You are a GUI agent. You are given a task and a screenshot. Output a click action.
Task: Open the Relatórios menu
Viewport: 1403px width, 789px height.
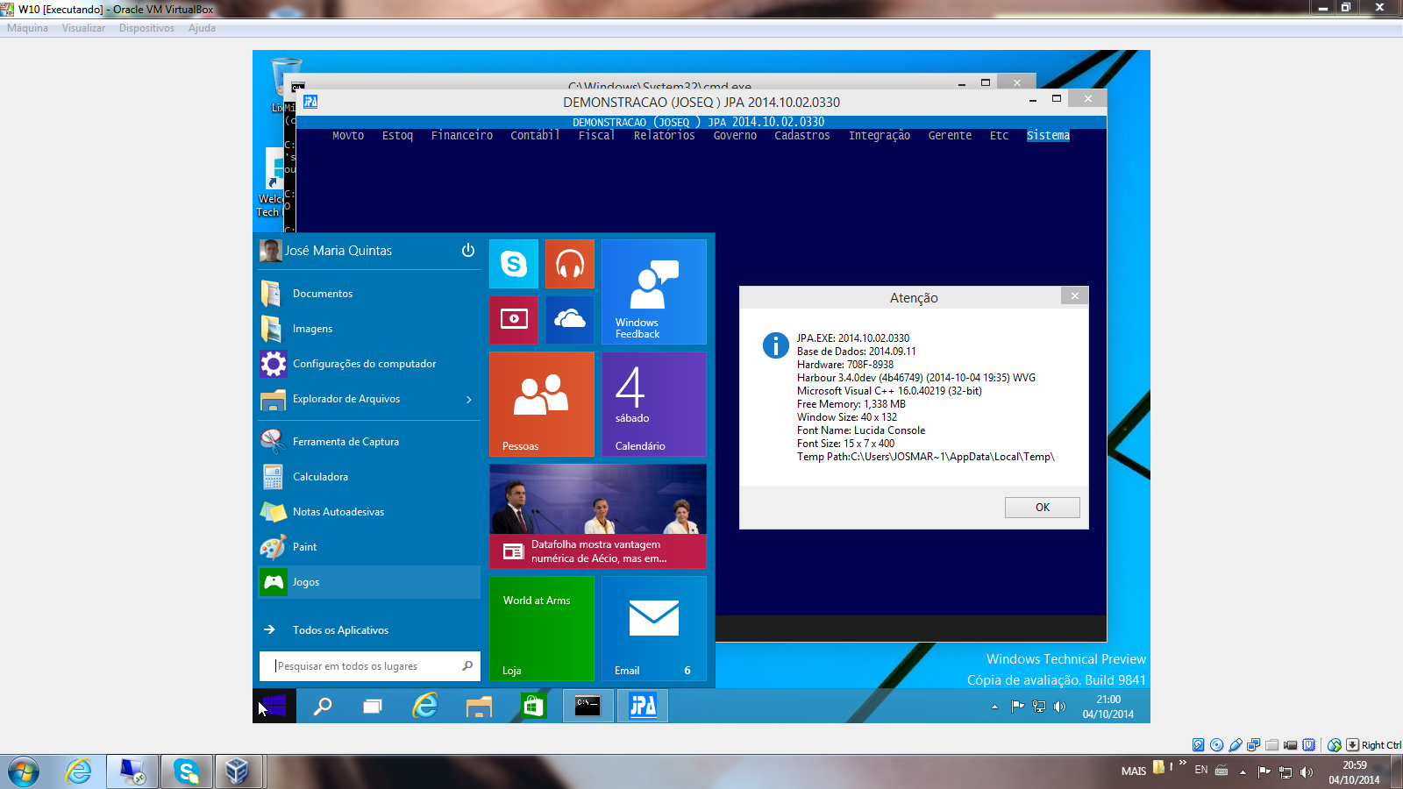pyautogui.click(x=664, y=136)
